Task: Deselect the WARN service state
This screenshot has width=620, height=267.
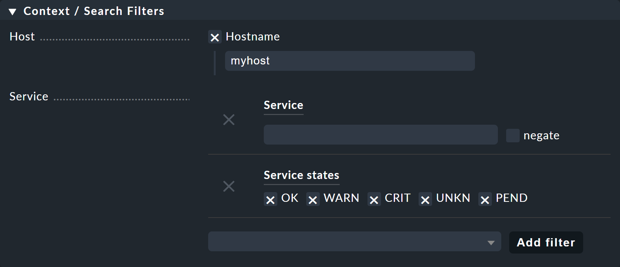Action: tap(313, 199)
